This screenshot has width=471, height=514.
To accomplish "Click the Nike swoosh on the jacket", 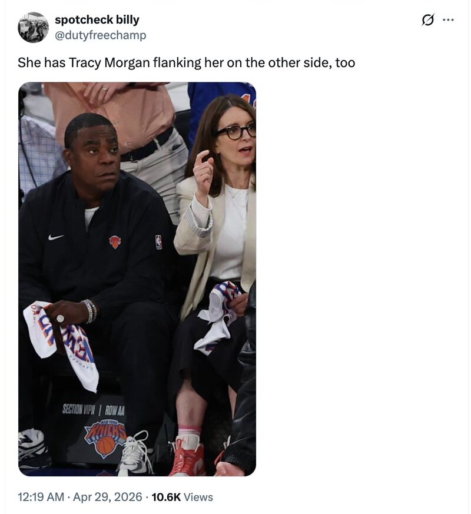I will tap(56, 237).
